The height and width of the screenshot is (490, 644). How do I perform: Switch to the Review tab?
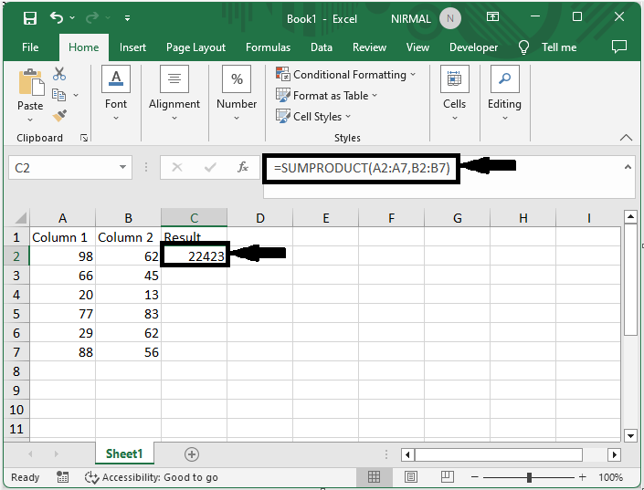tap(369, 47)
